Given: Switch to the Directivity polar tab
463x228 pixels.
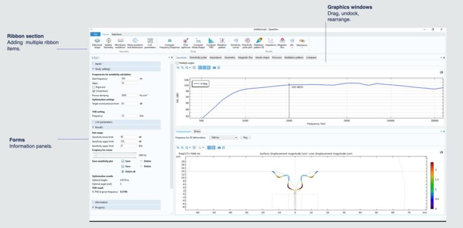Looking at the screenshot, I should (198, 58).
